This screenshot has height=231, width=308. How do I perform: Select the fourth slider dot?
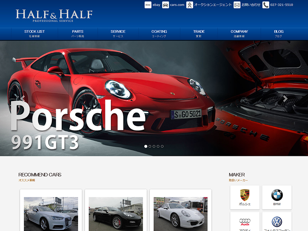[x=158, y=146]
